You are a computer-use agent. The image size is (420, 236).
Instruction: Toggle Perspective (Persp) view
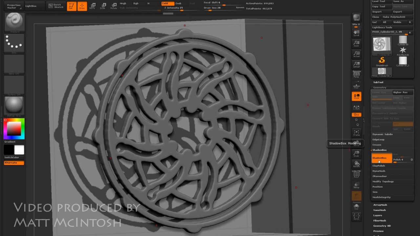356,75
